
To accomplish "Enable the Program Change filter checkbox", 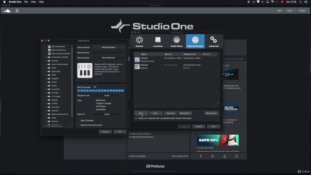I will tap(94, 104).
